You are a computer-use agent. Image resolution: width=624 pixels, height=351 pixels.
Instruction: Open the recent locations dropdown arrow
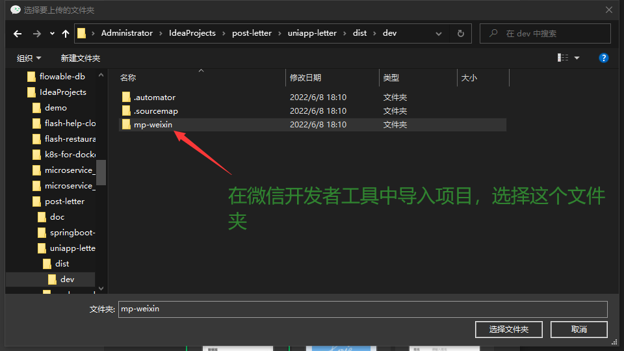[x=51, y=34]
